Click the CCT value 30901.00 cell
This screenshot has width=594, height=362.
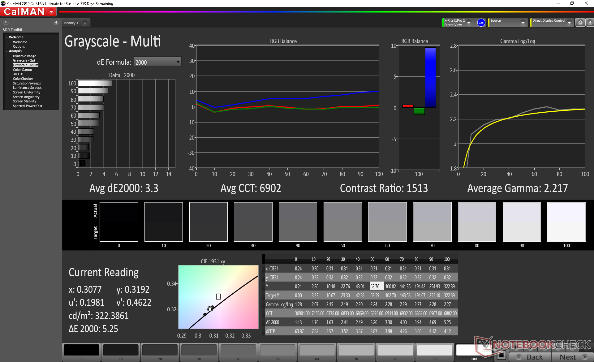302,313
